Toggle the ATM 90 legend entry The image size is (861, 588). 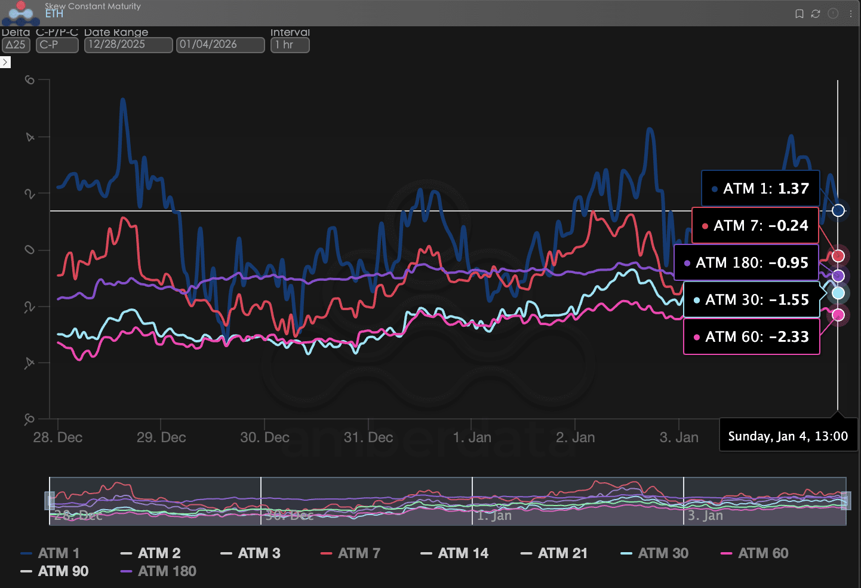54,571
